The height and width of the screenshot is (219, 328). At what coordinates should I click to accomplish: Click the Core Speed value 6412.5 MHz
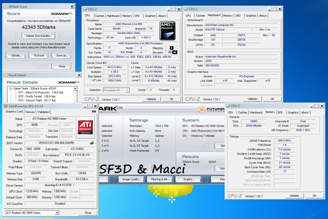(x=115, y=67)
